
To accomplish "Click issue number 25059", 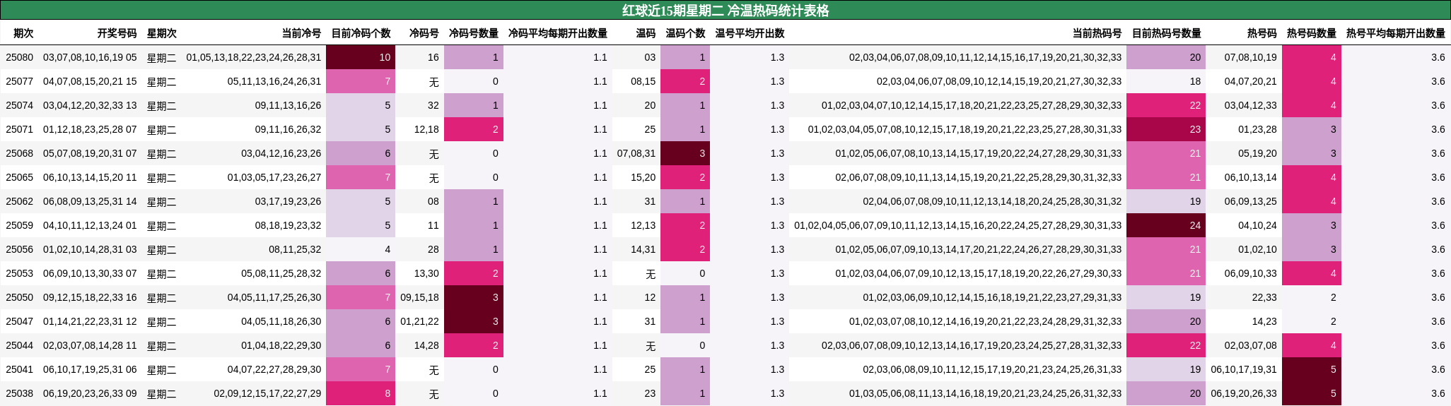I will [x=19, y=225].
